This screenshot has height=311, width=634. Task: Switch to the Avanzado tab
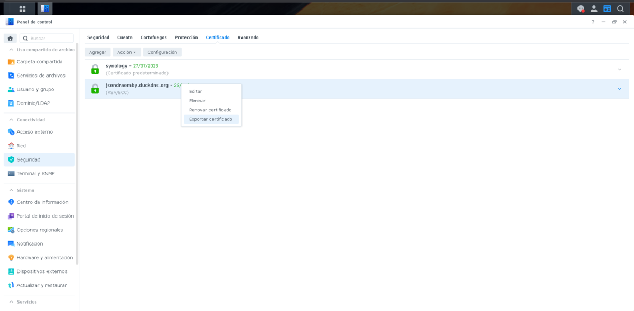click(248, 37)
